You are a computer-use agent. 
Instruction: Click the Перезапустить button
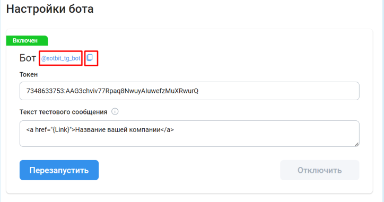(59, 170)
